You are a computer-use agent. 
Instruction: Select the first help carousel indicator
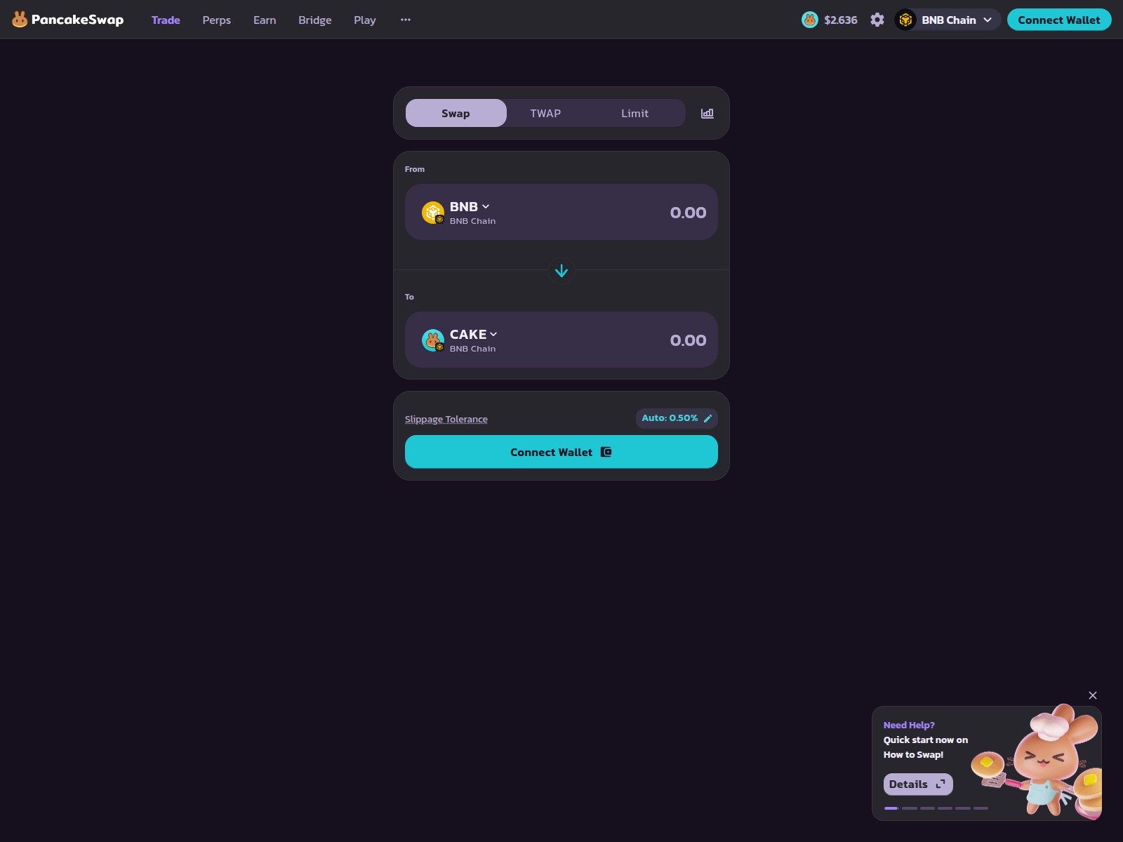point(891,808)
